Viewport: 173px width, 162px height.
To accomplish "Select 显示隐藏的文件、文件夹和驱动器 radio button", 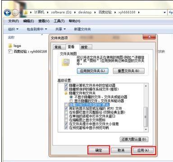I will click(71, 101).
